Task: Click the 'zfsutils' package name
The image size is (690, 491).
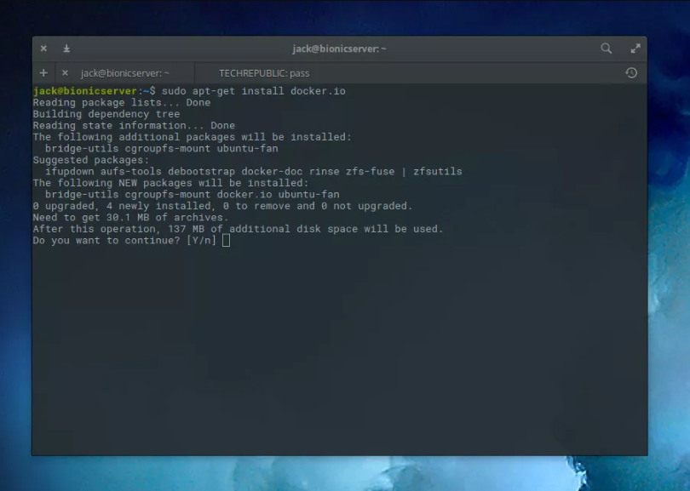Action: pos(437,171)
